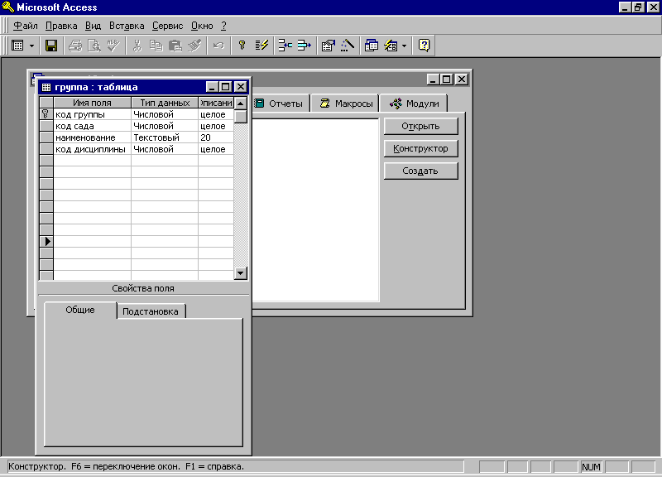
Task: Click the table View icon in toolbar
Action: (x=17, y=46)
